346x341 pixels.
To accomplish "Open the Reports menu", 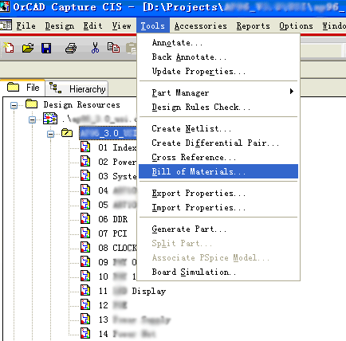I will click(x=254, y=25).
